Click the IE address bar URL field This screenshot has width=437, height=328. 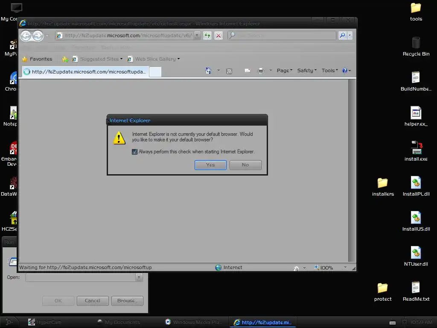click(x=125, y=35)
